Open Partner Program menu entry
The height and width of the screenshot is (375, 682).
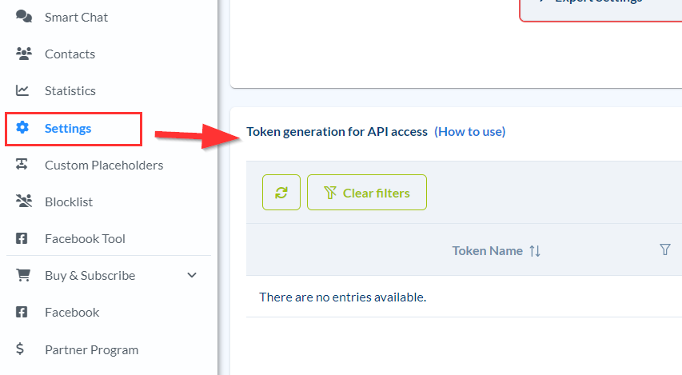pyautogui.click(x=91, y=349)
